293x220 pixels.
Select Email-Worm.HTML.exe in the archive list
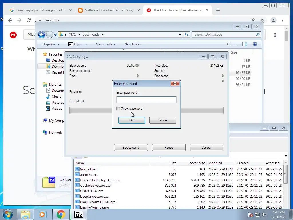[x=98, y=202]
